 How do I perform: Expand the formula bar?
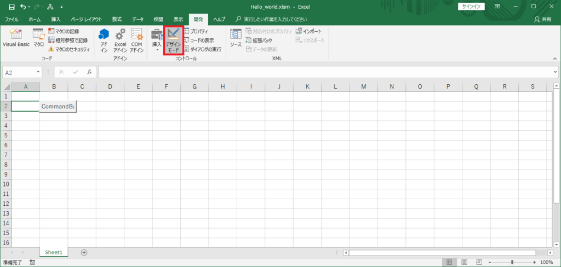(555, 72)
